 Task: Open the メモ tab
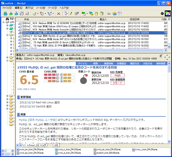pos(56,145)
